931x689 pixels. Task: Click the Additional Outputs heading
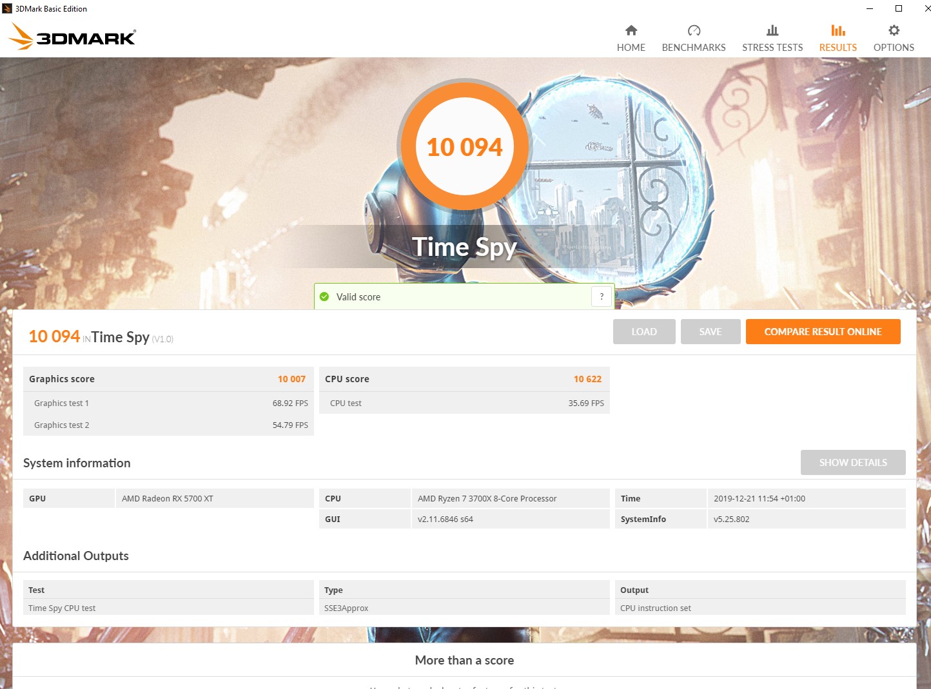(x=76, y=556)
